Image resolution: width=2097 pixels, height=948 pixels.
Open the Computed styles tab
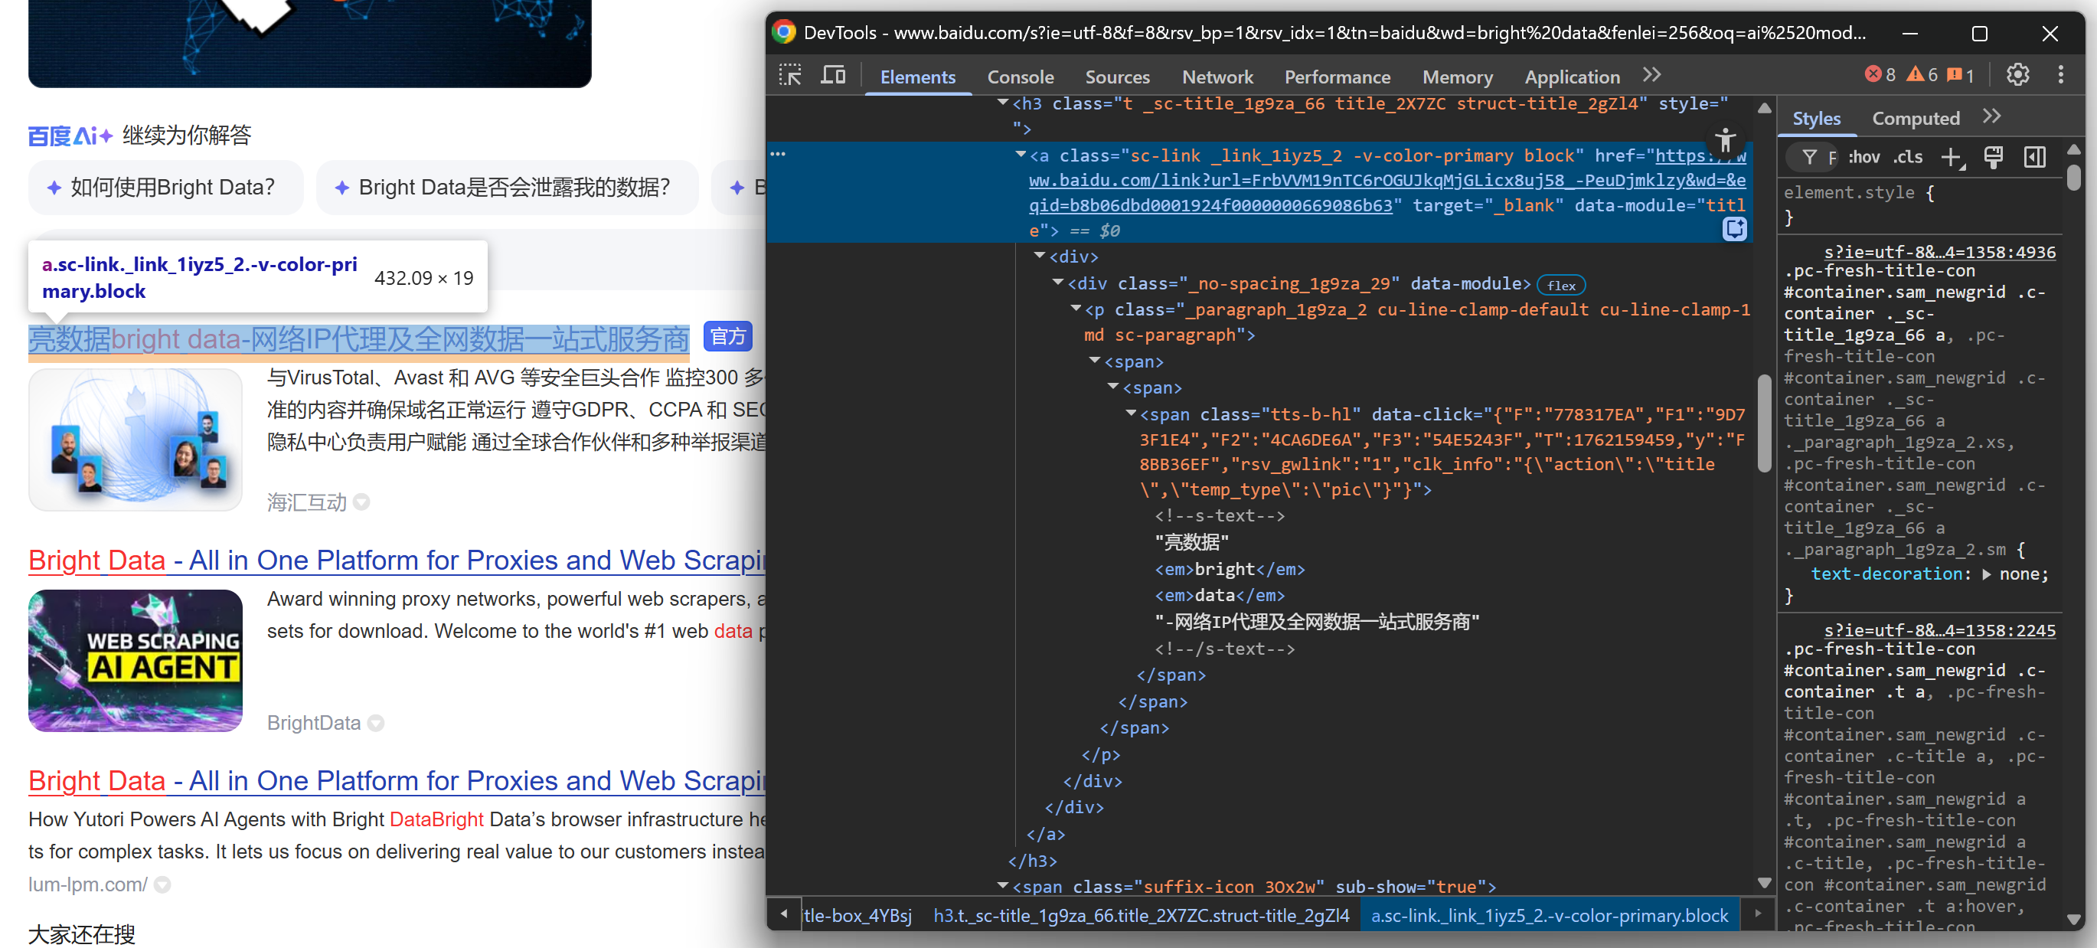click(1916, 118)
